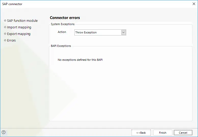Click the Finish button
Viewport: 198px width, 137px height.
[x=163, y=133]
